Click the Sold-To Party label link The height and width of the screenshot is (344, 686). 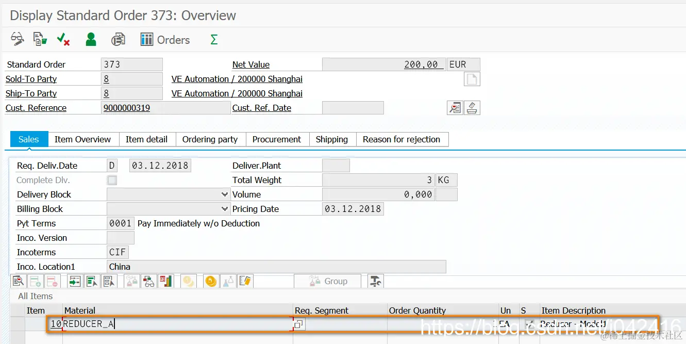pyautogui.click(x=31, y=79)
